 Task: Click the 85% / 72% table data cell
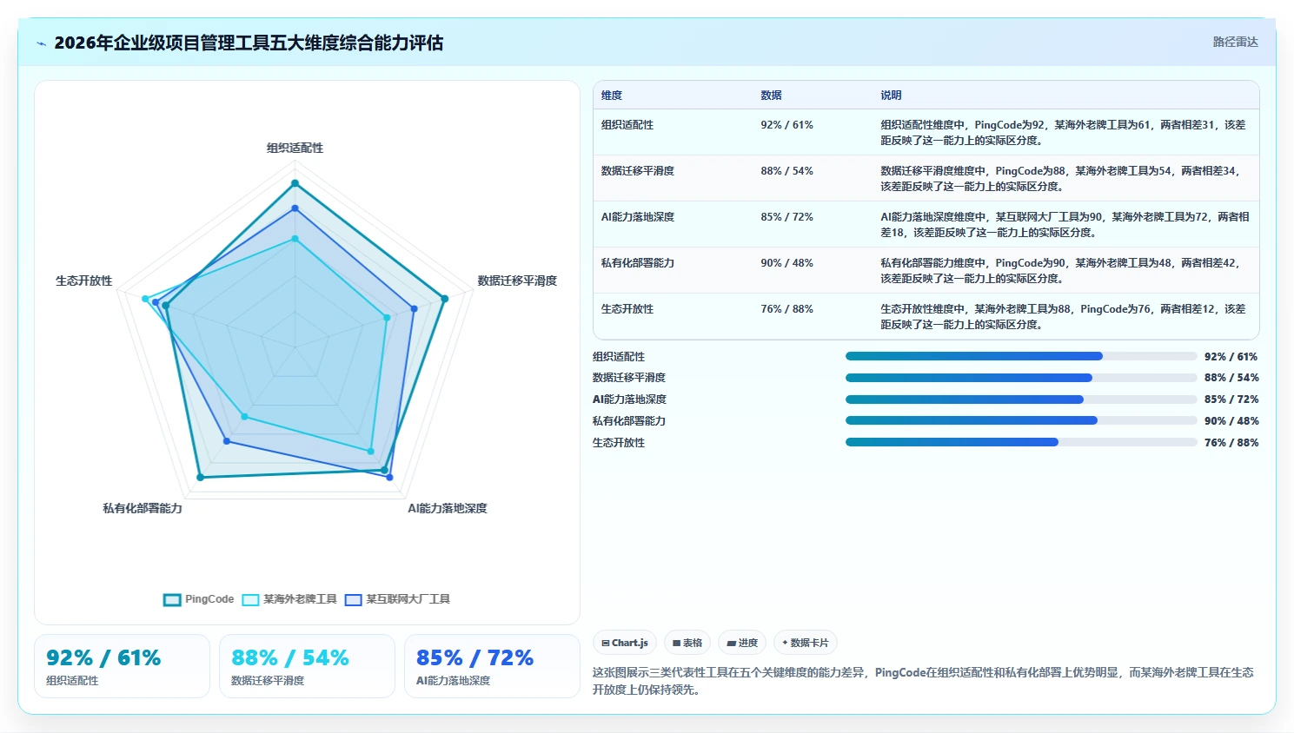[x=786, y=217]
